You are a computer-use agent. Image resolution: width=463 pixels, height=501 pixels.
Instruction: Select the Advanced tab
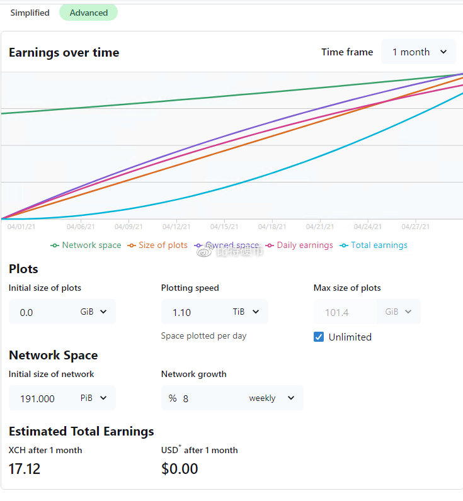click(88, 13)
